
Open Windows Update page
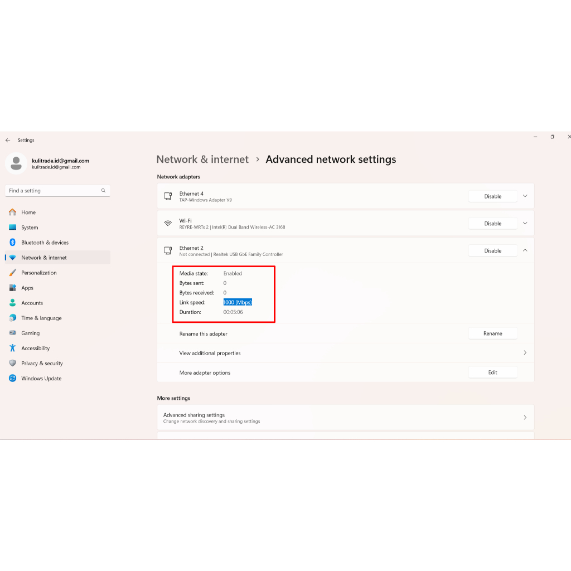[57, 379]
